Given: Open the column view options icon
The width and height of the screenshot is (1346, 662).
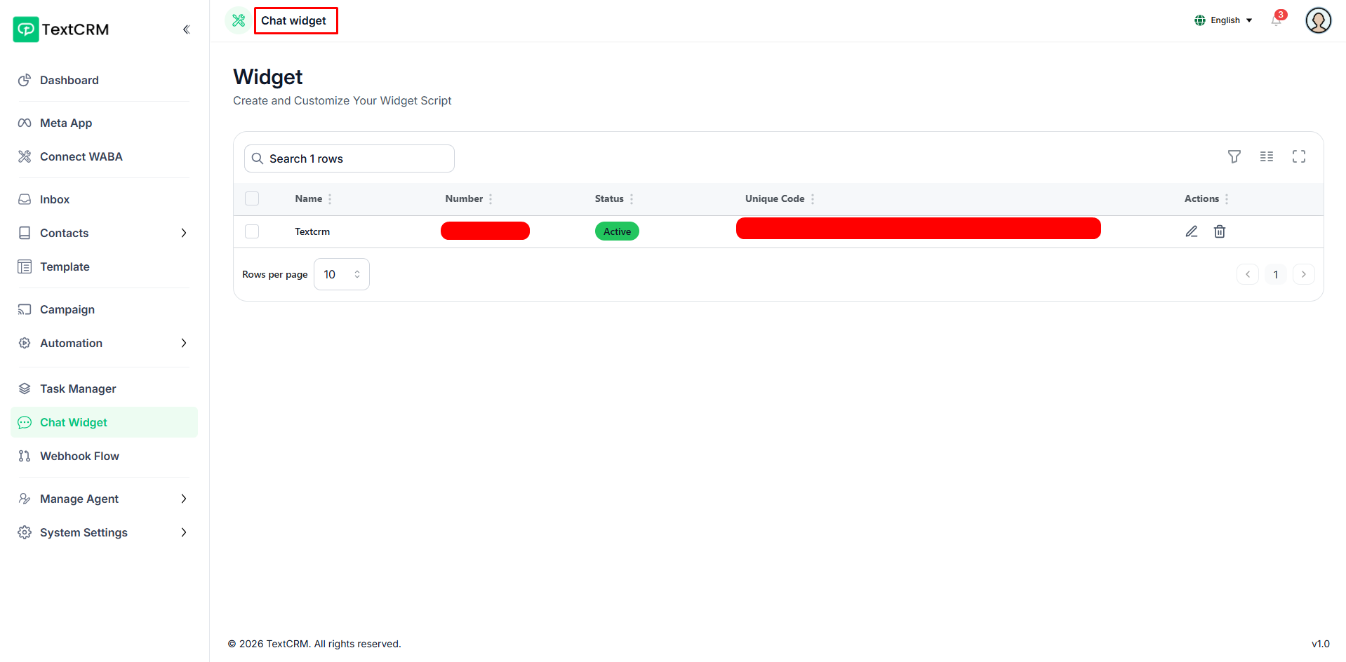Looking at the screenshot, I should coord(1266,156).
